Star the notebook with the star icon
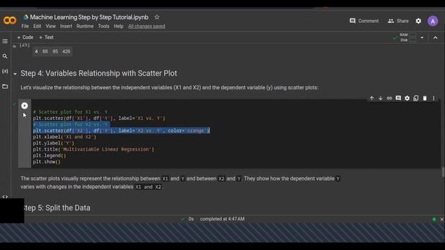This screenshot has height=250, width=445. [x=157, y=17]
